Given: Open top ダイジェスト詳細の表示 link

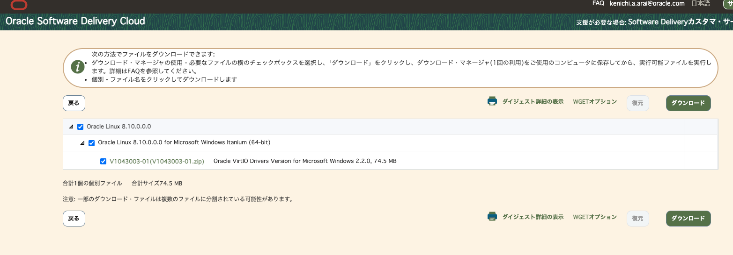Looking at the screenshot, I should tap(533, 101).
